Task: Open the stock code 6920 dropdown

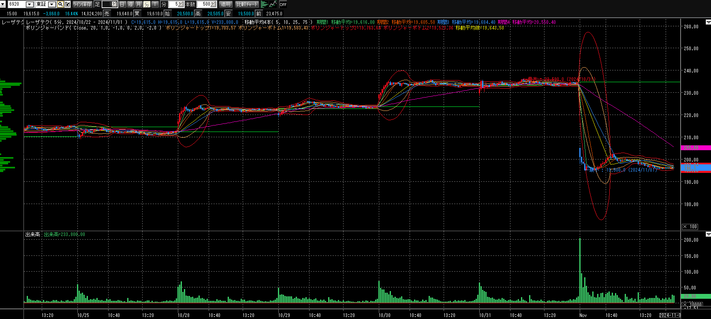Action: [x=30, y=4]
